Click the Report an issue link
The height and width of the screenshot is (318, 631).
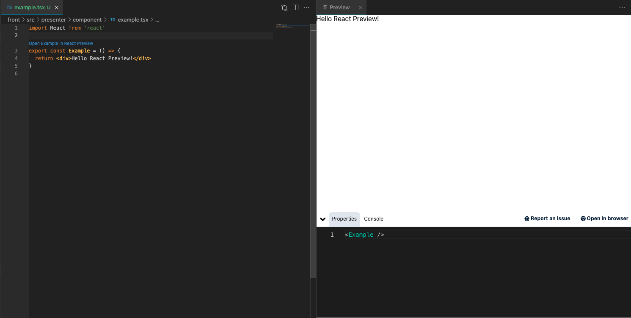550,218
